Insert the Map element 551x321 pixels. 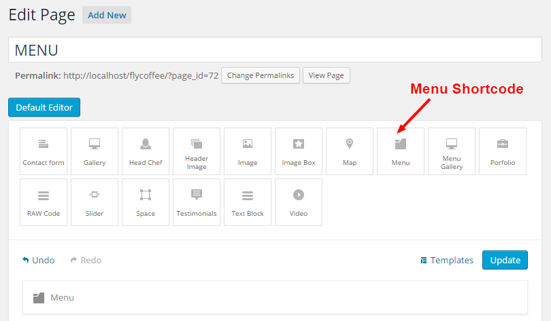point(350,151)
